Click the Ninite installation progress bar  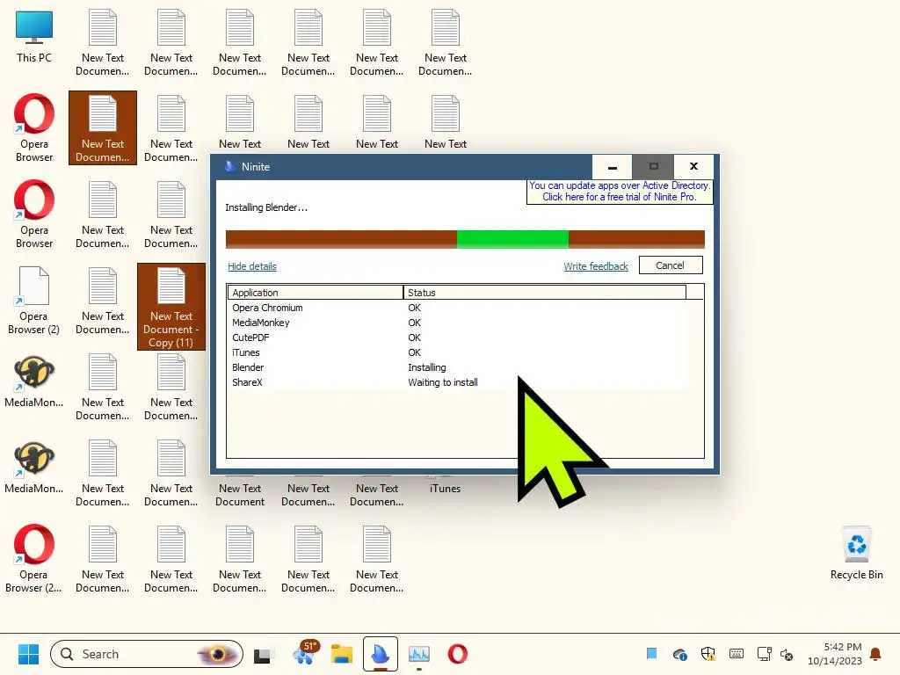[x=465, y=239]
